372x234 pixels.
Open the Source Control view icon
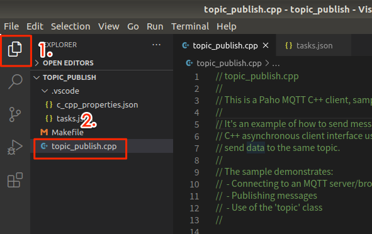click(15, 114)
